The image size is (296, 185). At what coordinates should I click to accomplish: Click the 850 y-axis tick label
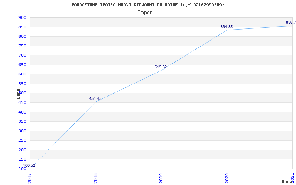pos(22,27)
